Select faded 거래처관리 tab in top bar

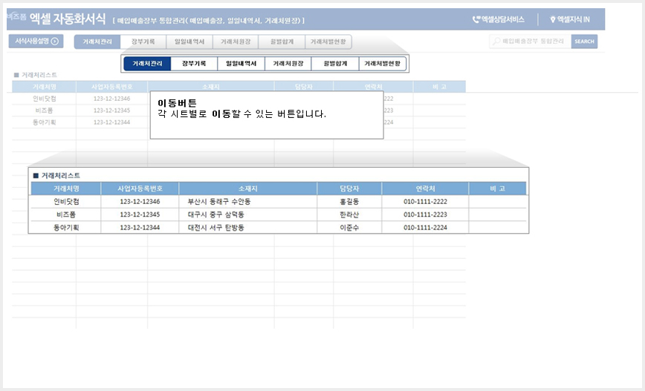(x=97, y=42)
